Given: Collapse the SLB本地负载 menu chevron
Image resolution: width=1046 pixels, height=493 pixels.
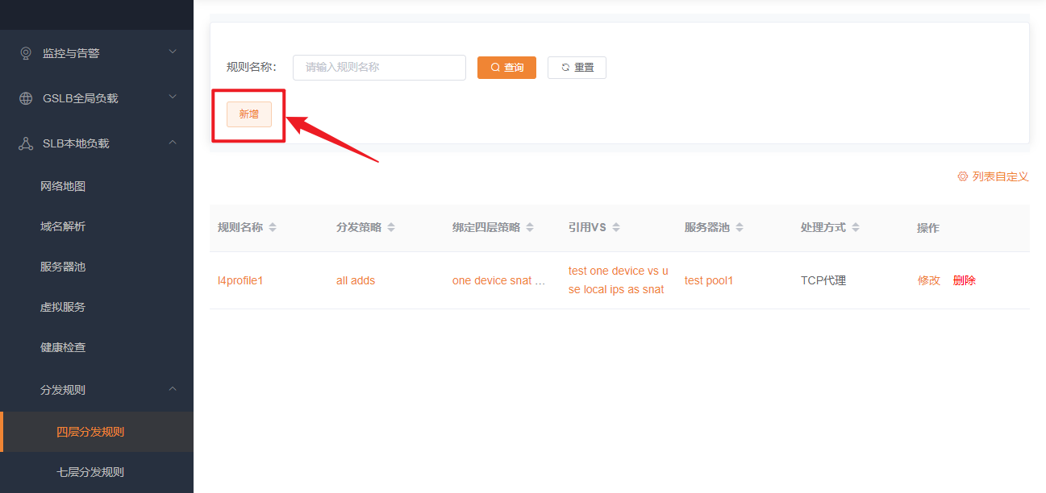Looking at the screenshot, I should (x=172, y=143).
